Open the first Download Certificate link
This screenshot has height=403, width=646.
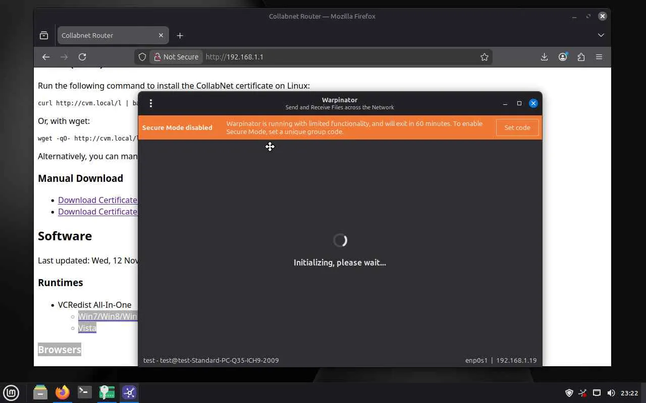[98, 200]
